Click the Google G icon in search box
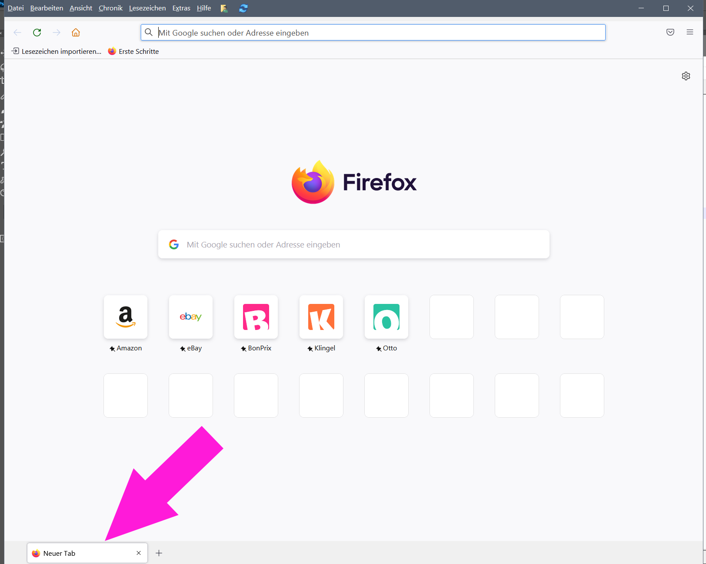 pyautogui.click(x=174, y=244)
